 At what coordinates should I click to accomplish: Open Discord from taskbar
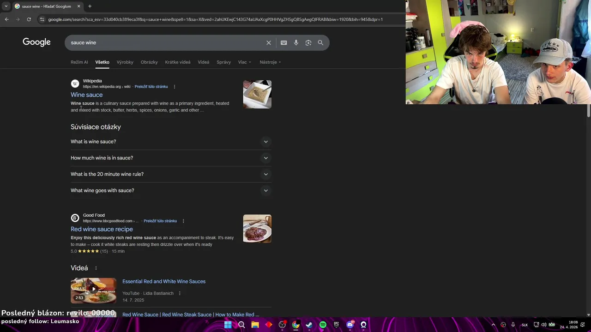[x=350, y=325]
